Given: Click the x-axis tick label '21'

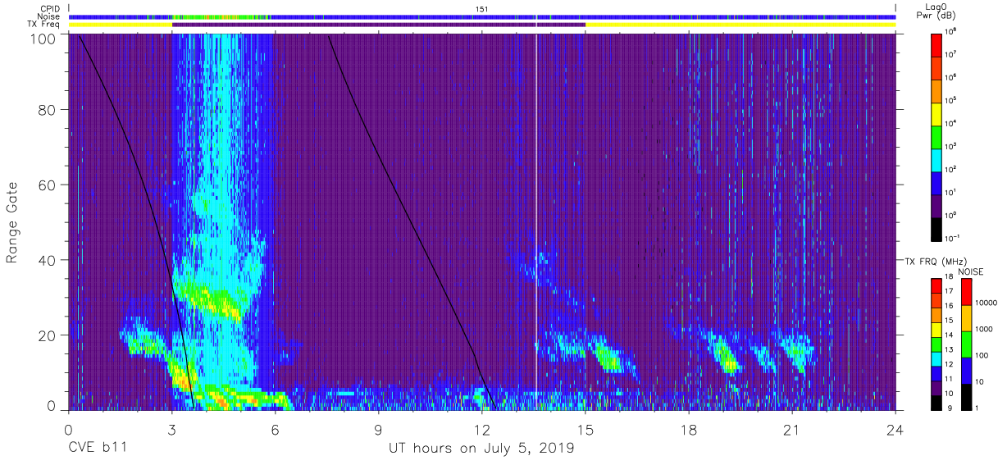Looking at the screenshot, I should [792, 429].
